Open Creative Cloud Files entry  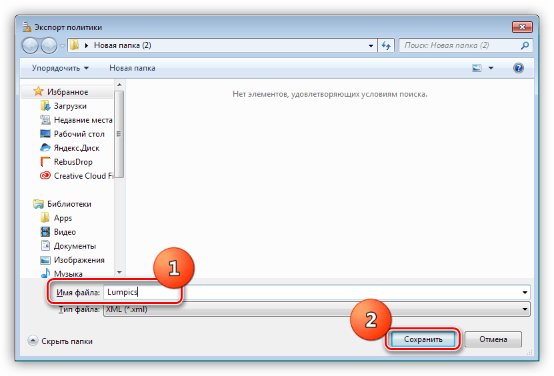pyautogui.click(x=83, y=176)
